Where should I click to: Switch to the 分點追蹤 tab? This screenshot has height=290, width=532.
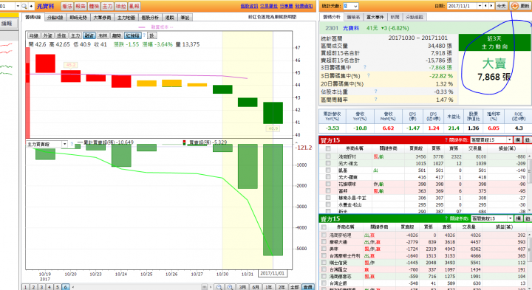click(x=415, y=17)
